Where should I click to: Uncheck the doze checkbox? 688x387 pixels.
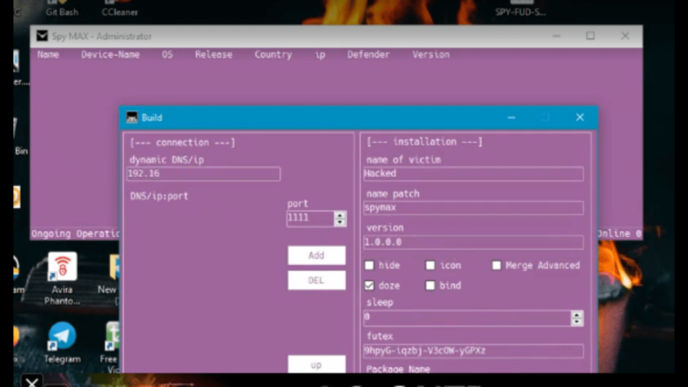[370, 286]
